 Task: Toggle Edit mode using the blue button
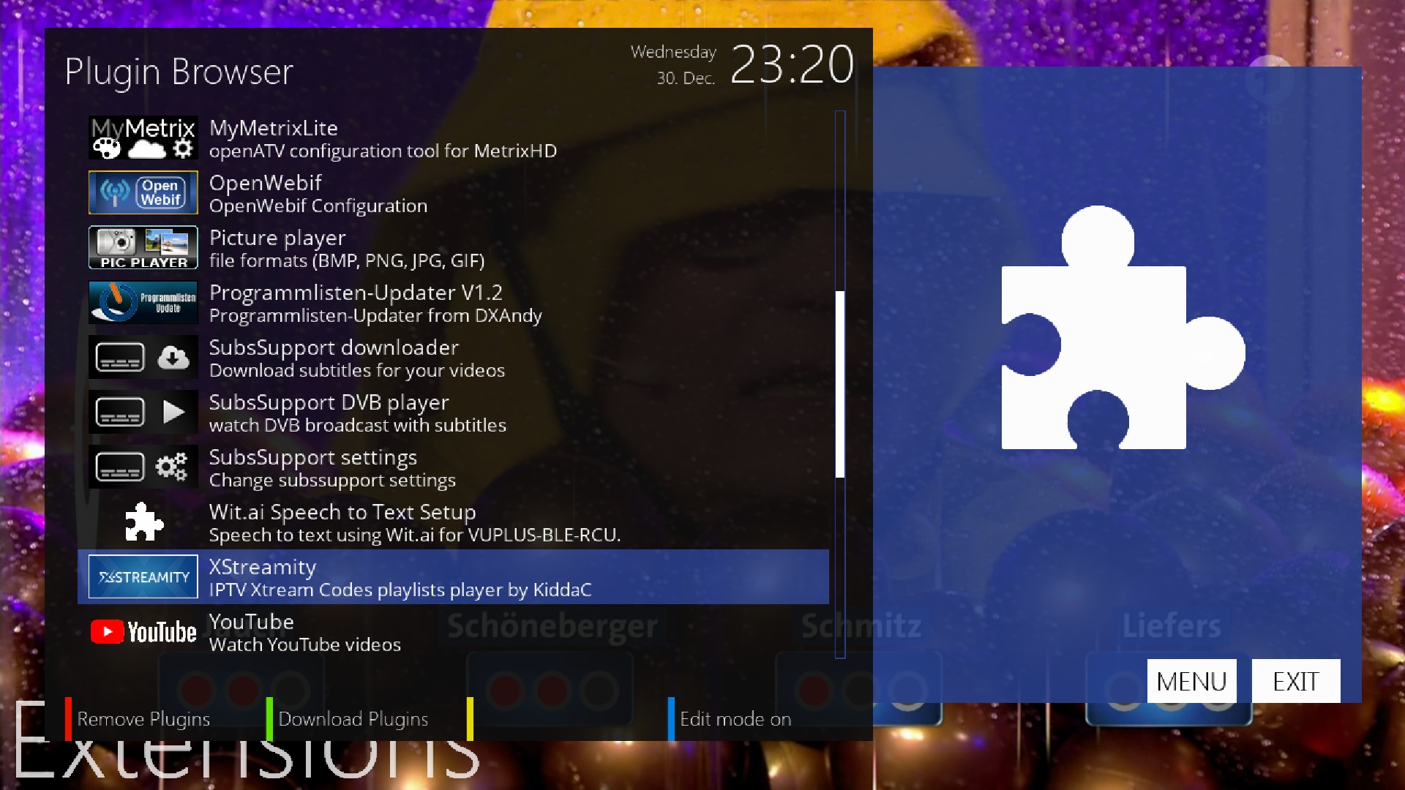coord(734,719)
